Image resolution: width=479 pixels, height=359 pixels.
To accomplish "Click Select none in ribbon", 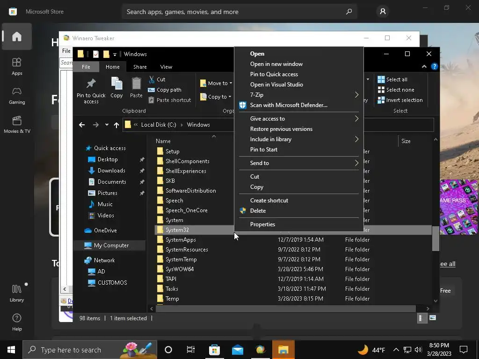I will (x=396, y=90).
